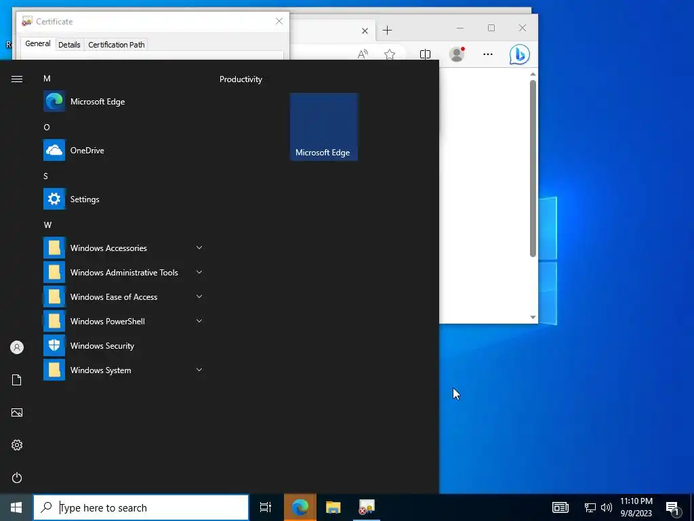The image size is (694, 521).
Task: Open Windows Security from the app list
Action: point(123,345)
